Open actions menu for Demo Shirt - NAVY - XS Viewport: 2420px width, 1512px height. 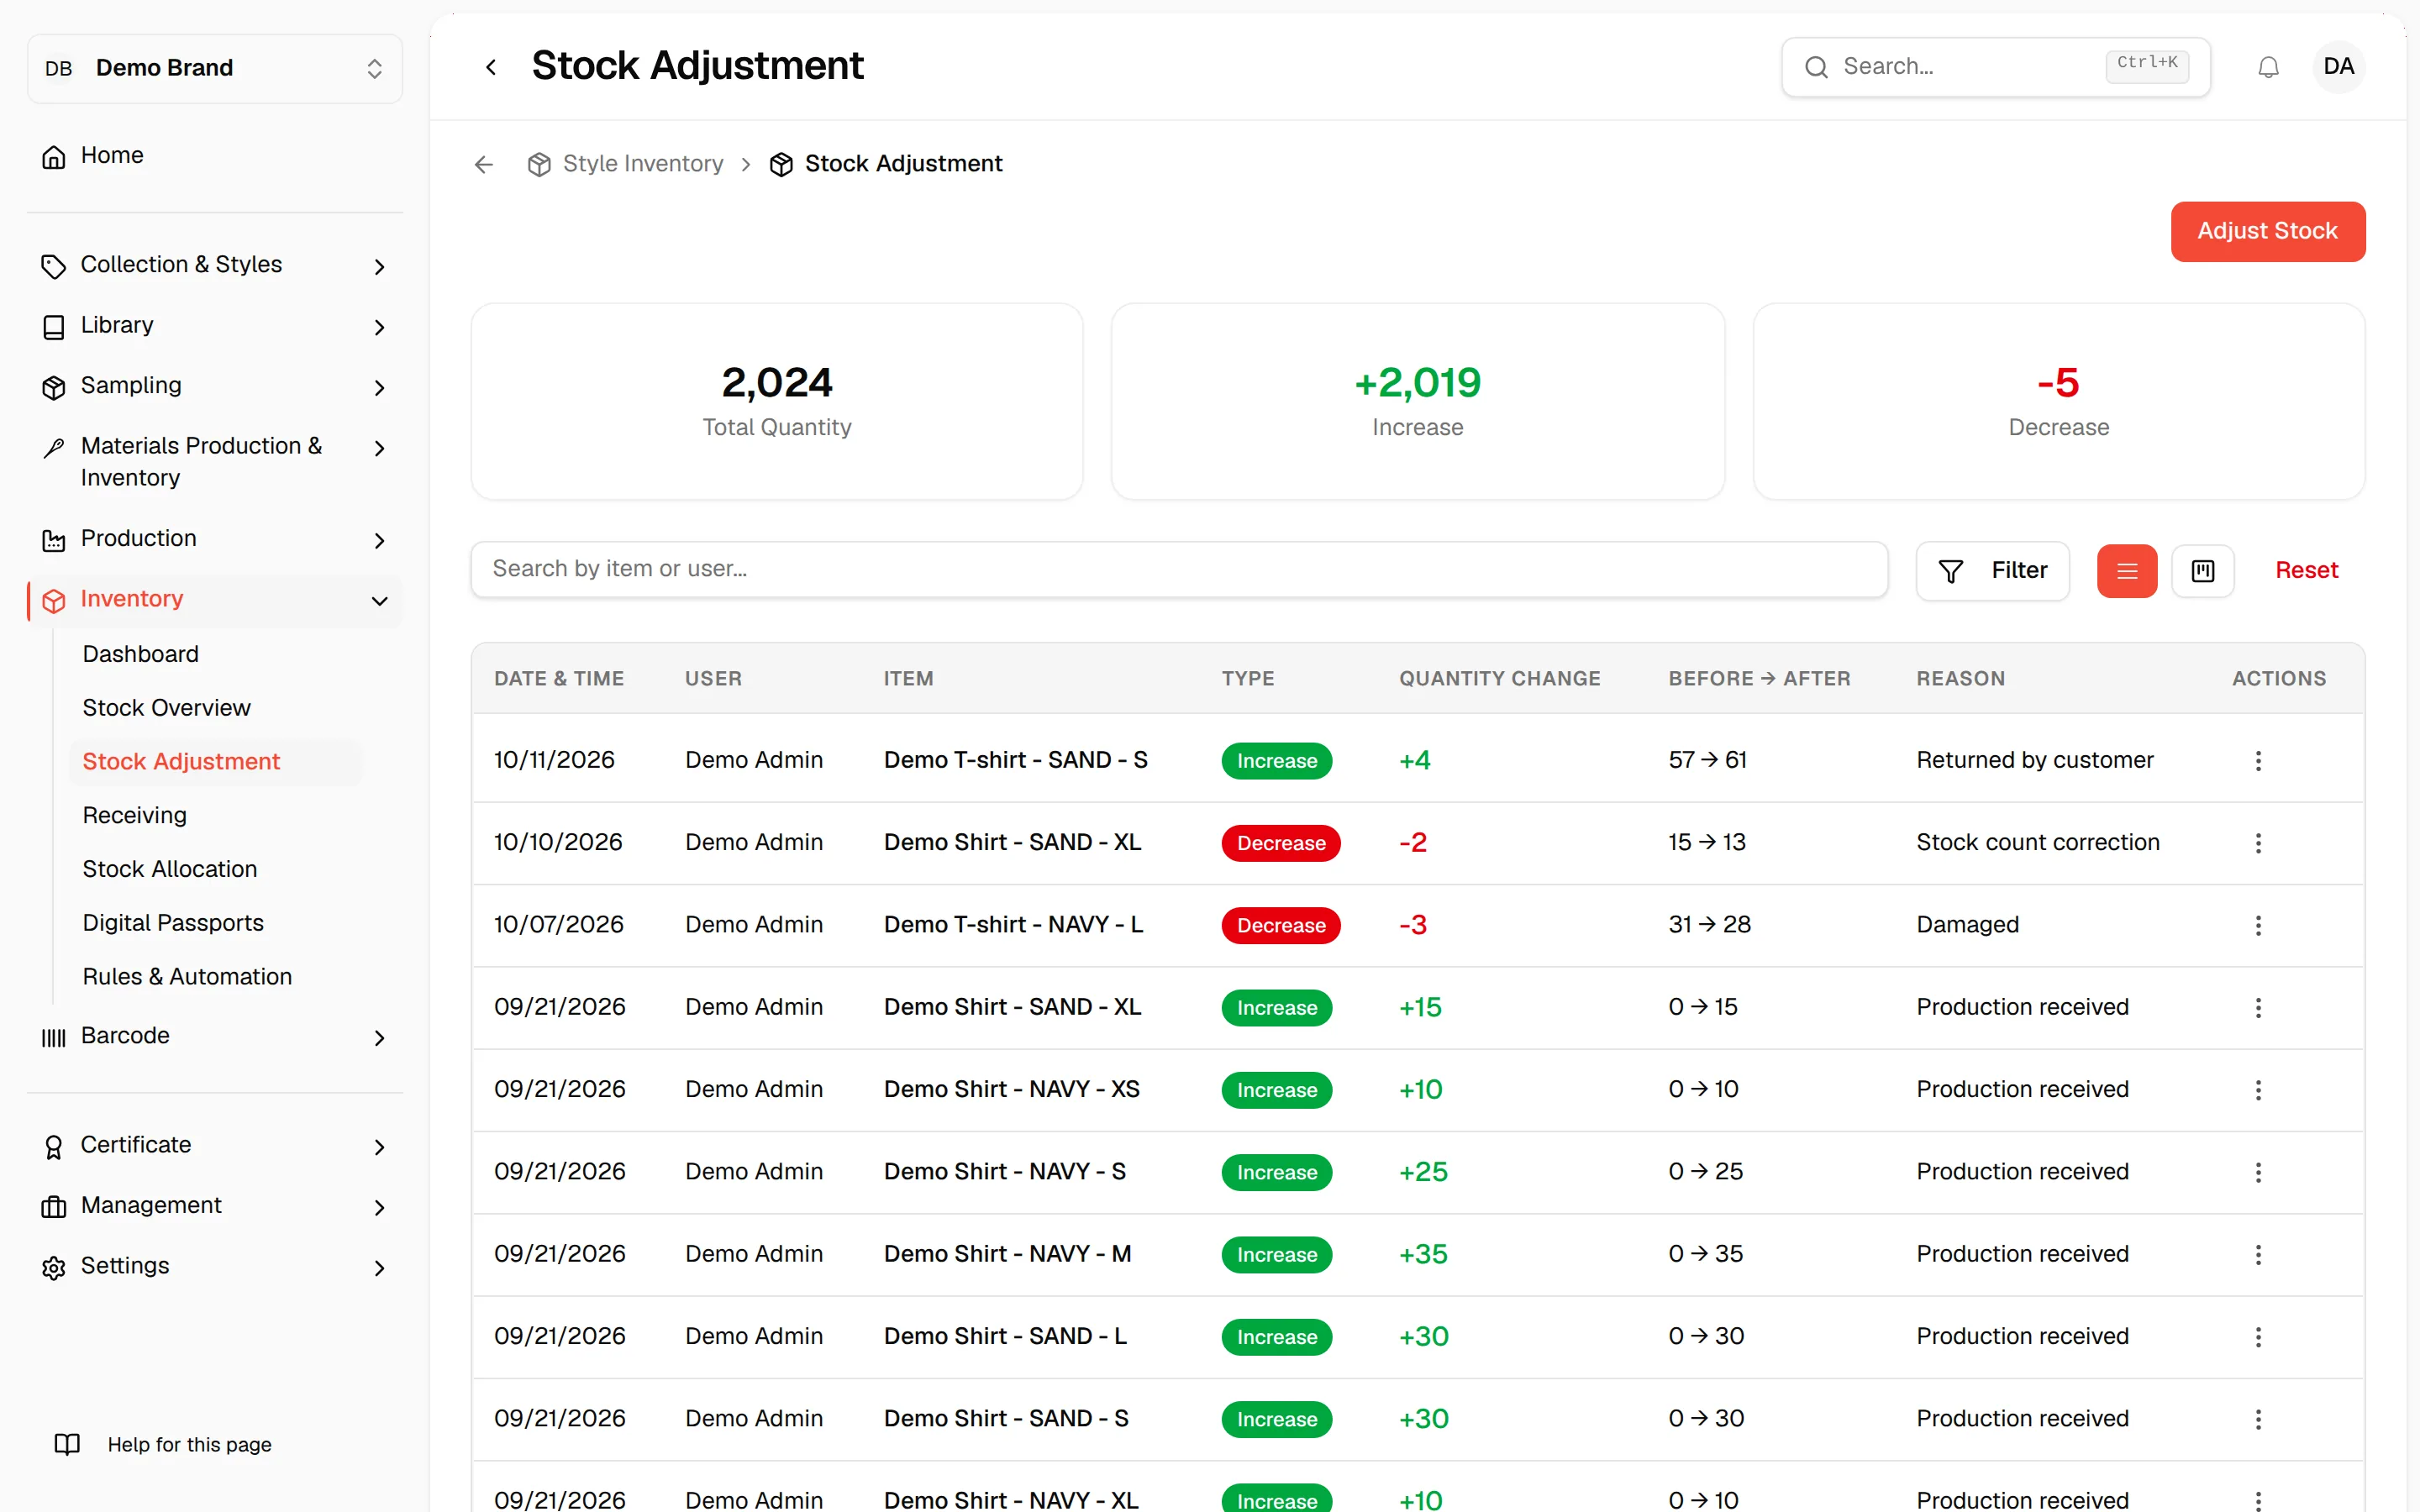point(2258,1090)
